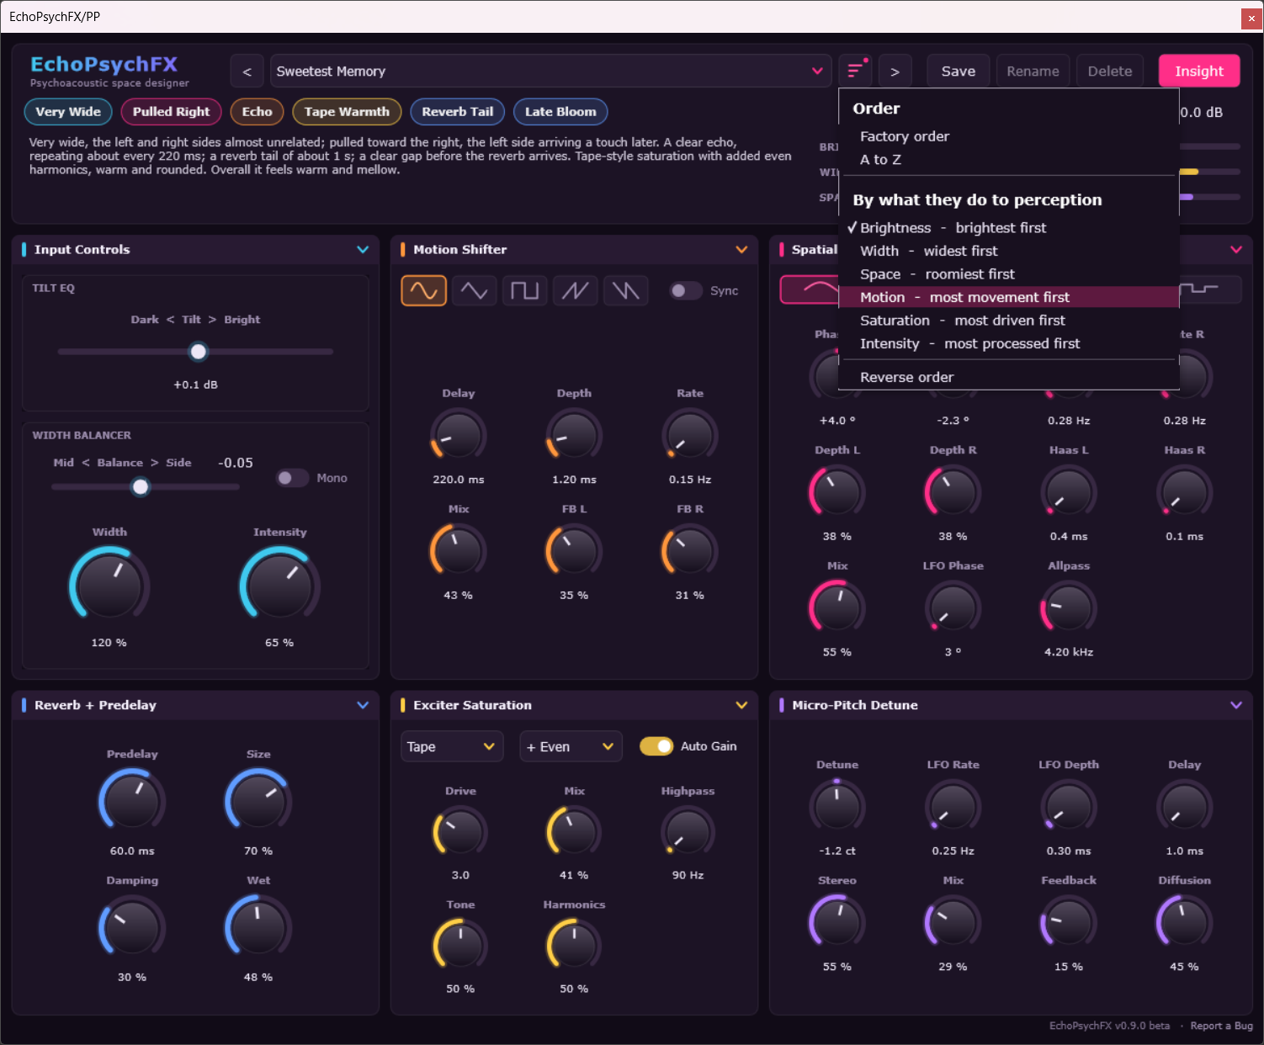The width and height of the screenshot is (1264, 1045).
Task: Choose Factory order from Order menu
Action: pos(1008,136)
